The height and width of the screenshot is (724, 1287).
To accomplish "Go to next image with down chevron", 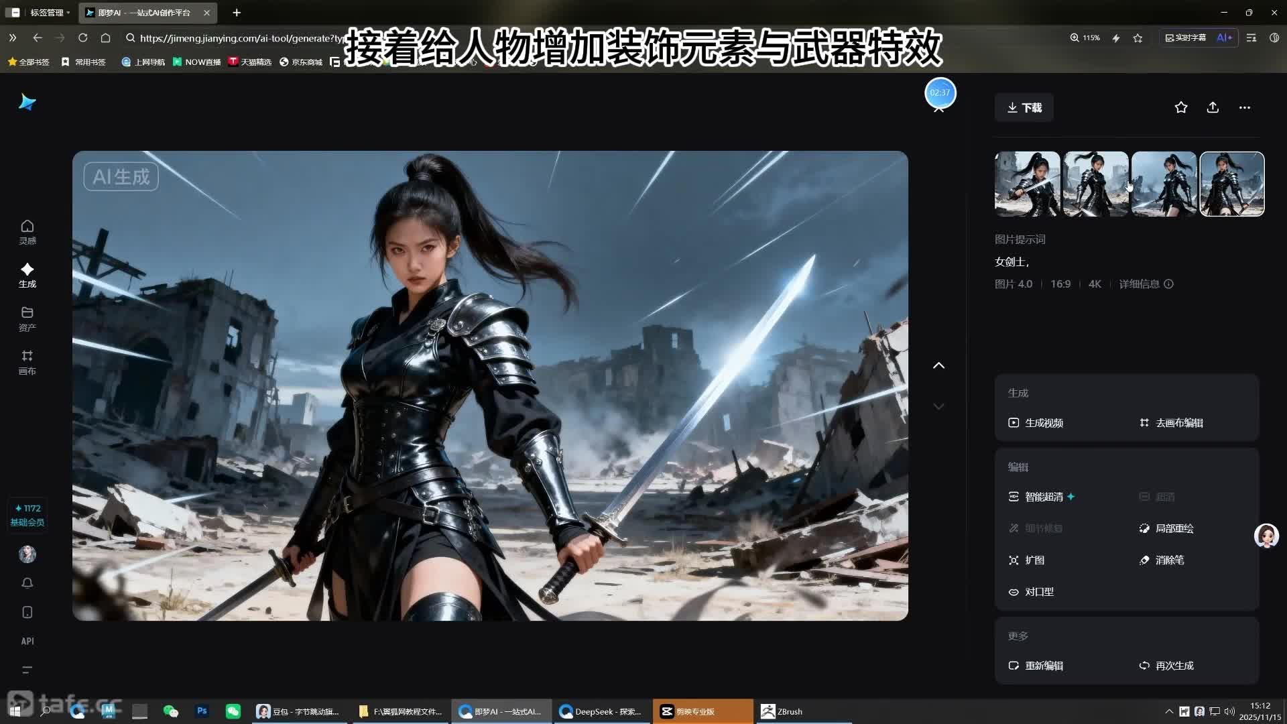I will (x=938, y=406).
